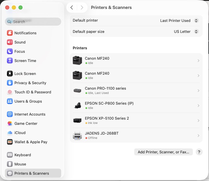This screenshot has width=209, height=181.
Task: Click the Keyboard icon in sidebar
Action: (x=10, y=155)
